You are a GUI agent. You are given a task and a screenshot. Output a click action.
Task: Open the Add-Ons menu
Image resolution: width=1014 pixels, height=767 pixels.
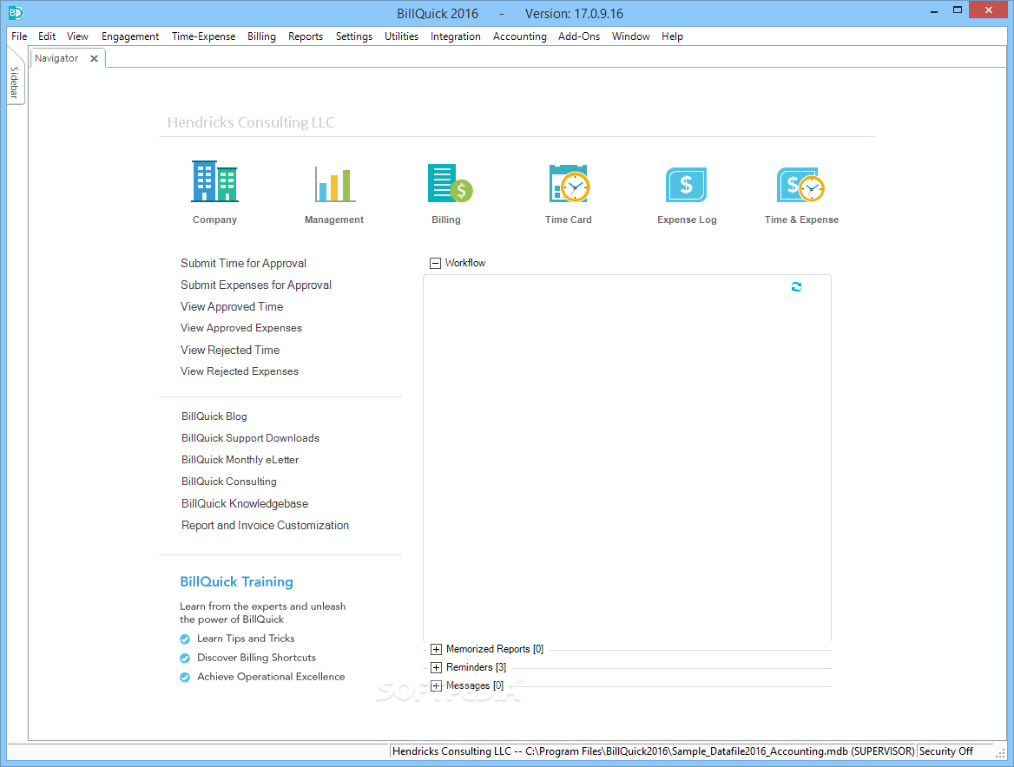[x=579, y=36]
